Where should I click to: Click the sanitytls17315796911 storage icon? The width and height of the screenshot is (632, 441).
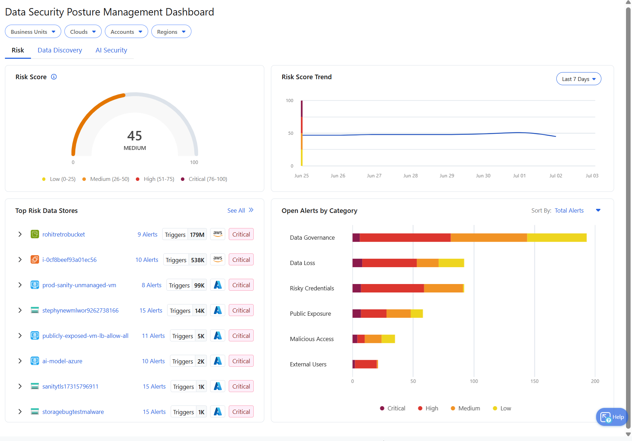click(35, 386)
